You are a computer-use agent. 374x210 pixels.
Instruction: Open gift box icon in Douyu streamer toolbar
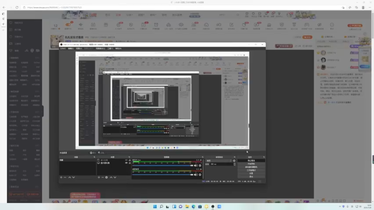coord(106,25)
